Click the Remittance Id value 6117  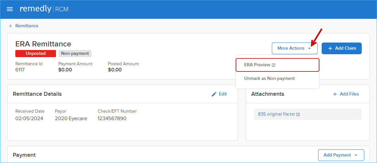coord(20,70)
